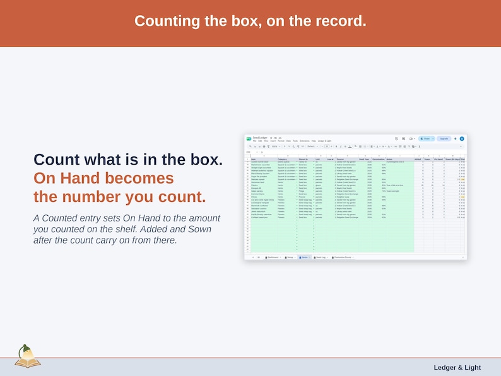Viewport: 501px width, 376px height.
Task: Click the Redo toolbar icon
Action: click(x=259, y=146)
